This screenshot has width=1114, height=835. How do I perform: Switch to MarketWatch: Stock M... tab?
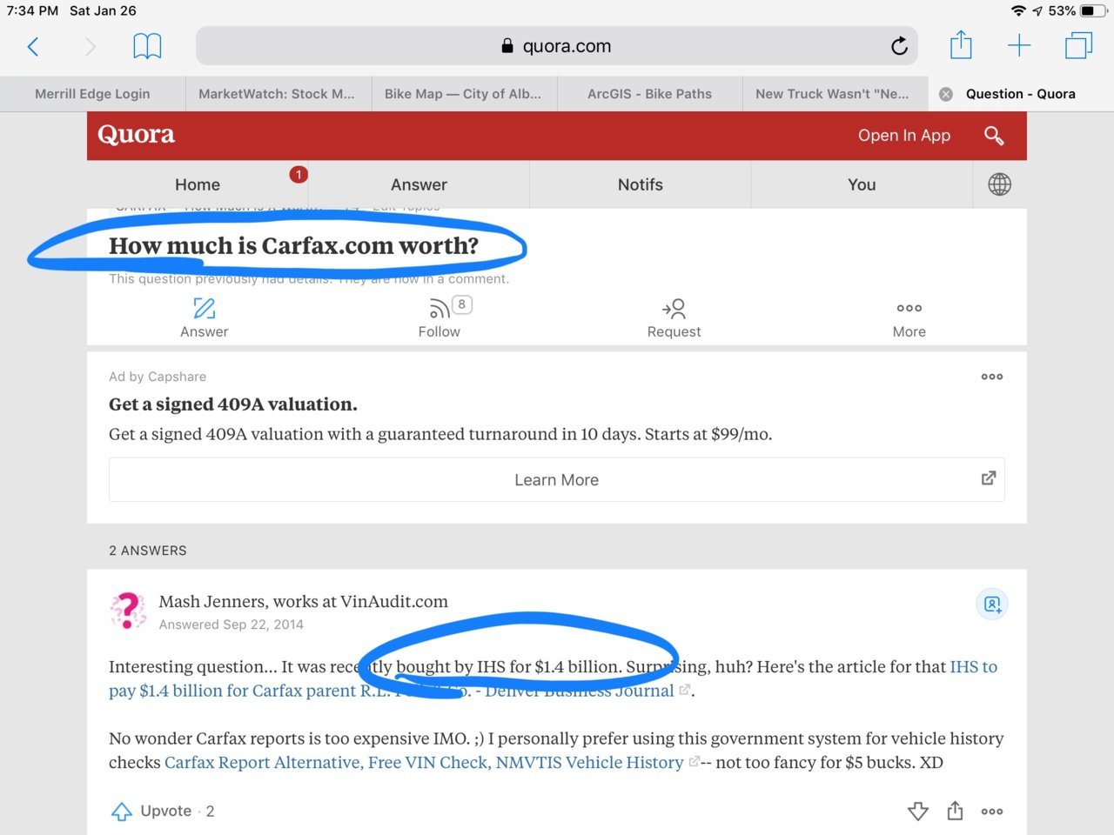coord(277,94)
